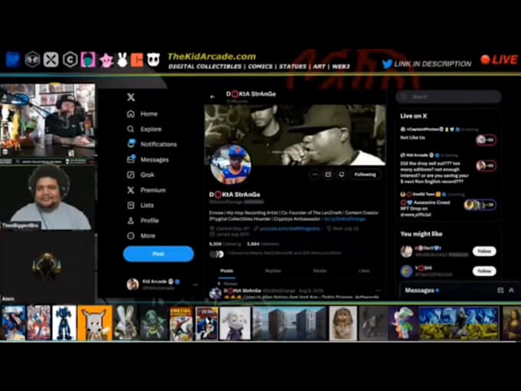Click the X logo in the sidebar

(131, 97)
